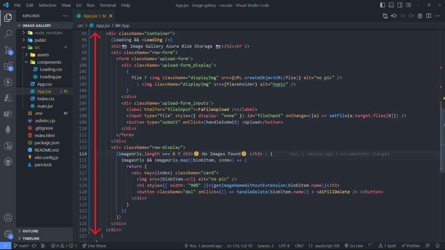Open the Accounts icon in activity bar
Image resolution: width=445 pixels, height=250 pixels.
click(x=8, y=218)
